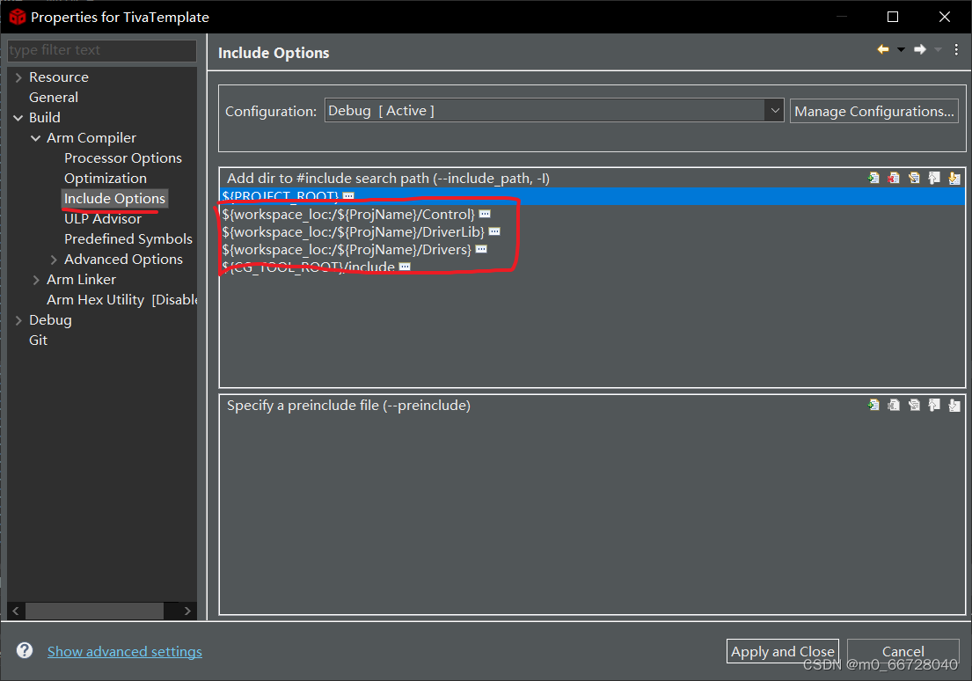This screenshot has height=681, width=972.
Task: Click Add icon in preinclude file toolbar
Action: point(873,405)
